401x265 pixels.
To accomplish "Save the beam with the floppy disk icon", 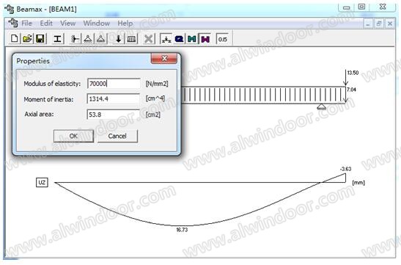I will click(40, 39).
